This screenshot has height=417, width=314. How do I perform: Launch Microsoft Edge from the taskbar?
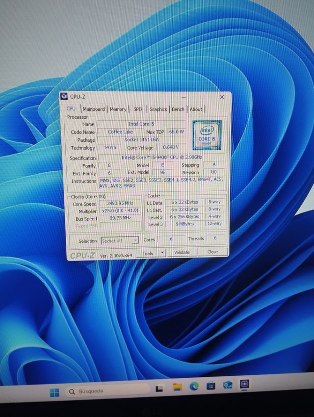point(194,386)
